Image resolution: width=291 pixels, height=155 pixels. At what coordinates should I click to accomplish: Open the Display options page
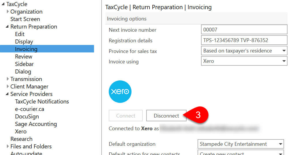tap(24, 42)
